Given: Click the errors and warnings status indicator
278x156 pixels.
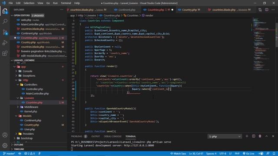Looking at the screenshot, I should coord(30,153).
